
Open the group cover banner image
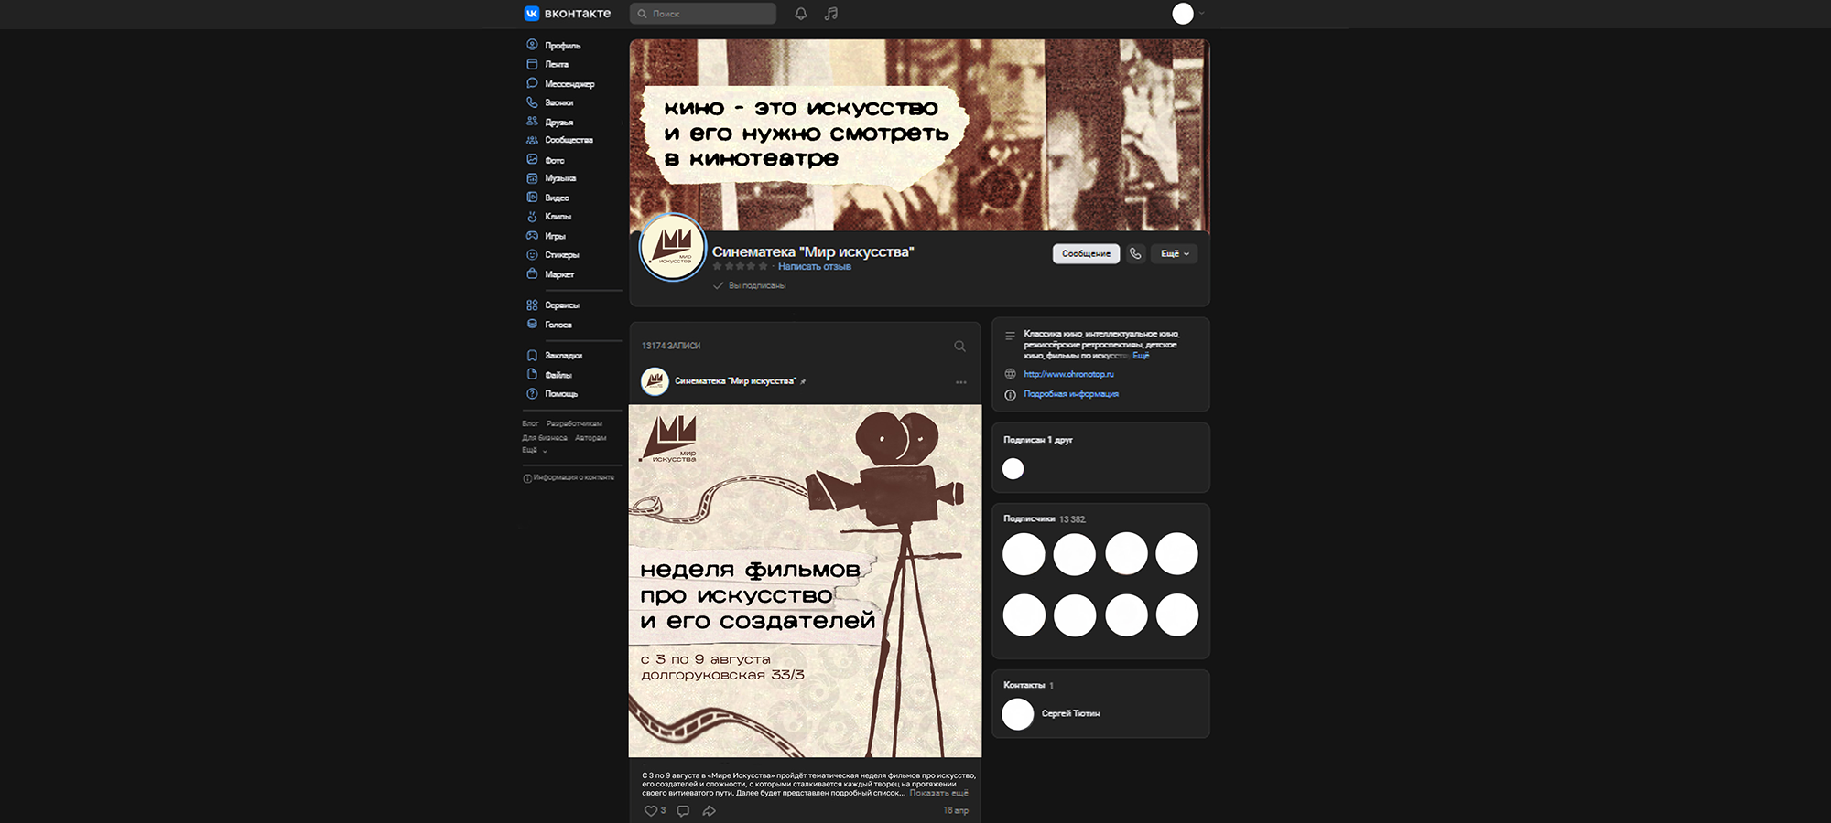tap(919, 134)
